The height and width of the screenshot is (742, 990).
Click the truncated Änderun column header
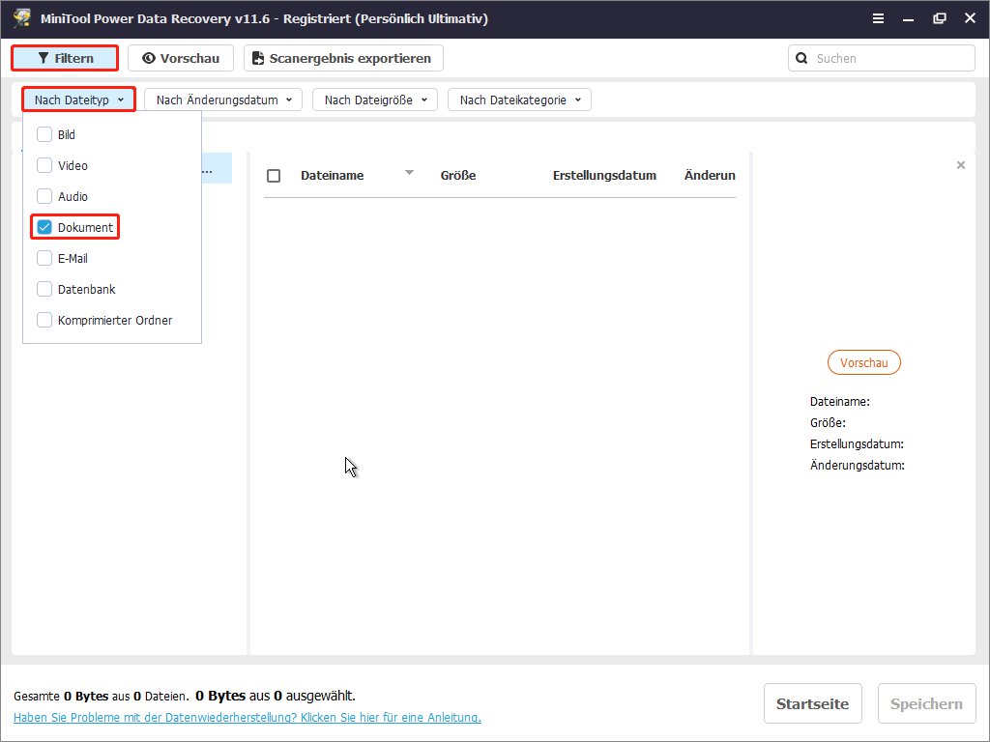click(710, 176)
